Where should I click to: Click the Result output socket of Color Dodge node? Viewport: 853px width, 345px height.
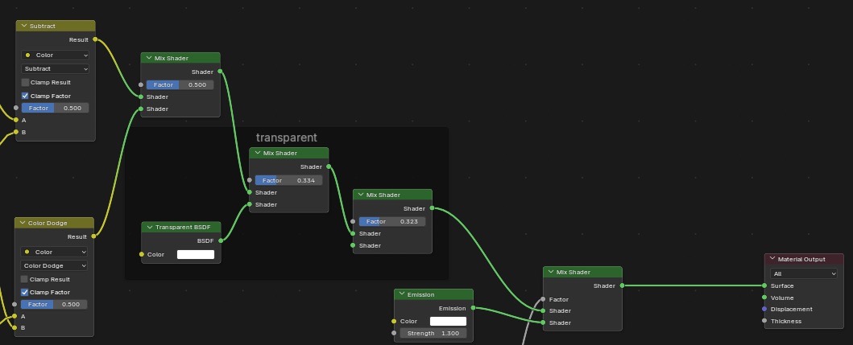click(94, 236)
